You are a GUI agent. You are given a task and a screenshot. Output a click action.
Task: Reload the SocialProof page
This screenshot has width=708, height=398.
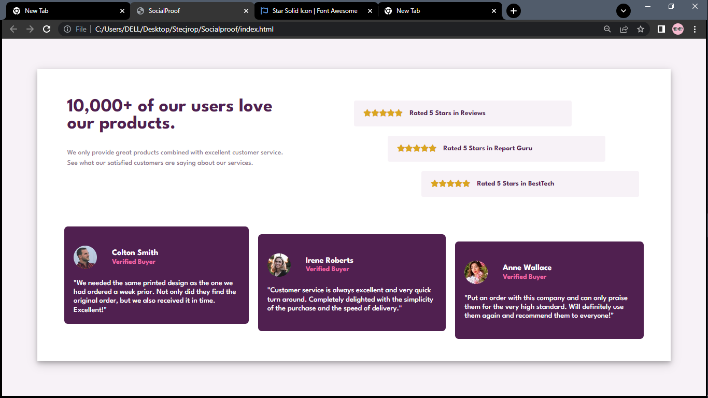tap(47, 29)
